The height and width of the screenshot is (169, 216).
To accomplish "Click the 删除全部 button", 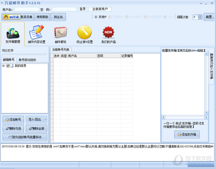I will (36, 128).
